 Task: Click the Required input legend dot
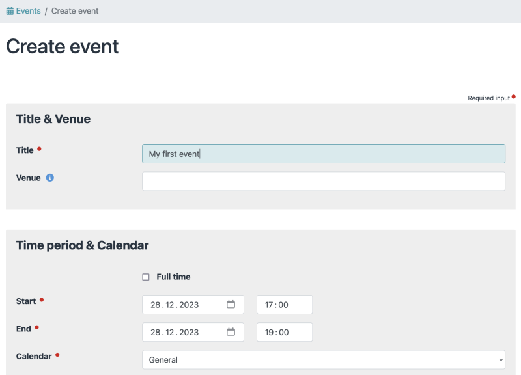(x=513, y=96)
